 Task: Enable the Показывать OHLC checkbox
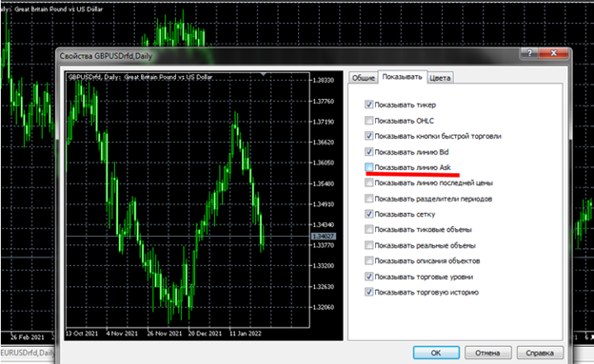tap(368, 121)
